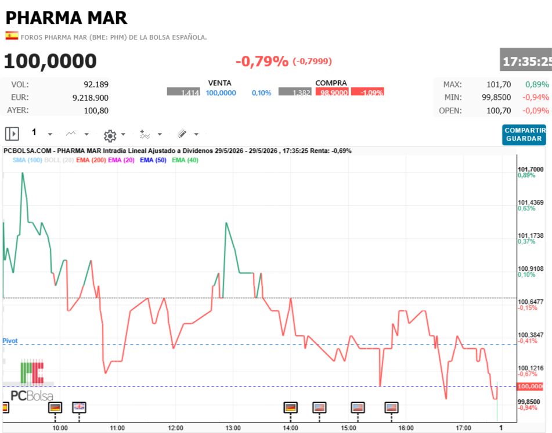552x433 pixels.
Task: Click the -0,79% daily change value
Action: coord(262,62)
